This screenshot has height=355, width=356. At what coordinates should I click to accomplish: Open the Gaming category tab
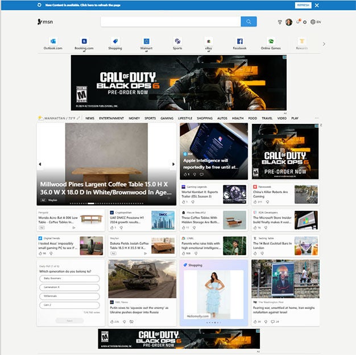coord(167,118)
